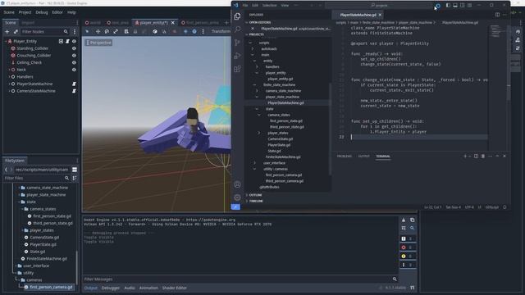Open the CameraStateMachine script icon in Scene tree

74,91
